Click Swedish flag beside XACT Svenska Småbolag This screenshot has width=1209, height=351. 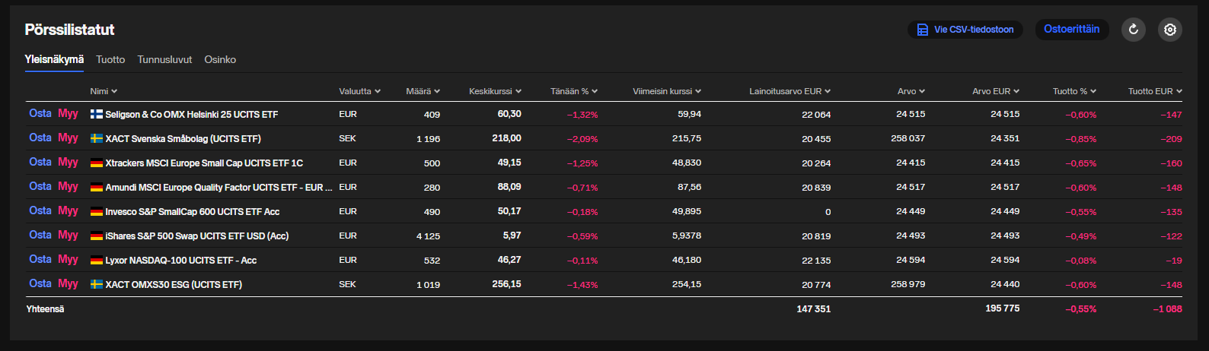pyautogui.click(x=97, y=138)
